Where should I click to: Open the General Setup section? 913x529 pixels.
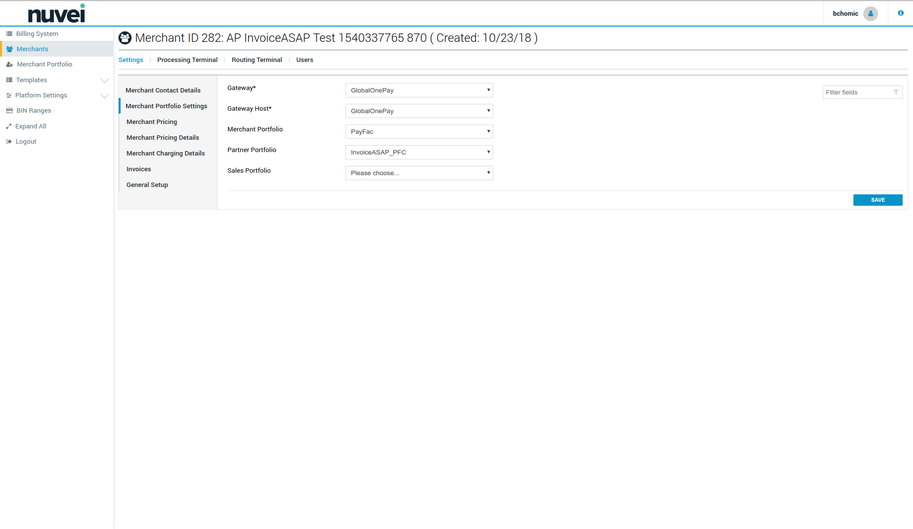pyautogui.click(x=147, y=185)
